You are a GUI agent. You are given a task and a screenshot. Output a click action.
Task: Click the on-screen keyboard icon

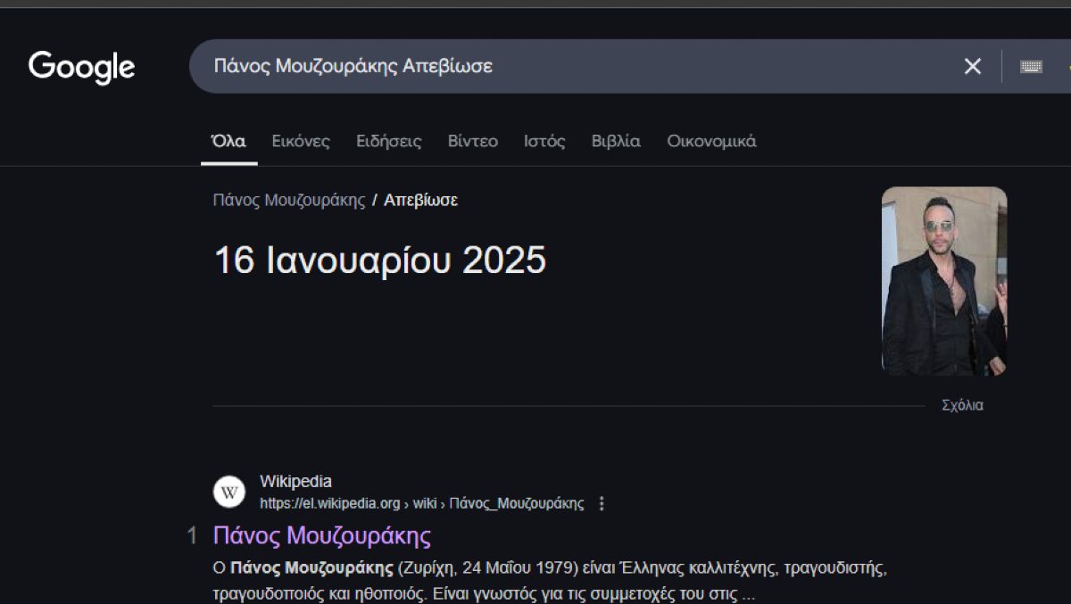click(x=1031, y=66)
